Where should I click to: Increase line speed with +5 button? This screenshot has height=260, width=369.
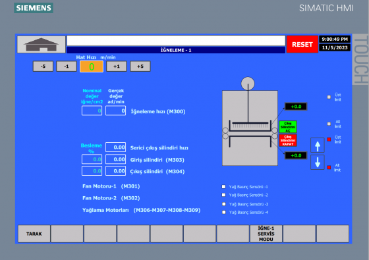coord(140,66)
